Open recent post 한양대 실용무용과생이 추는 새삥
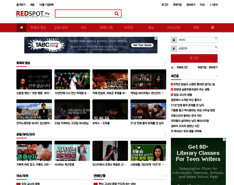Viewport: 234px width, 185px height. click(x=192, y=89)
